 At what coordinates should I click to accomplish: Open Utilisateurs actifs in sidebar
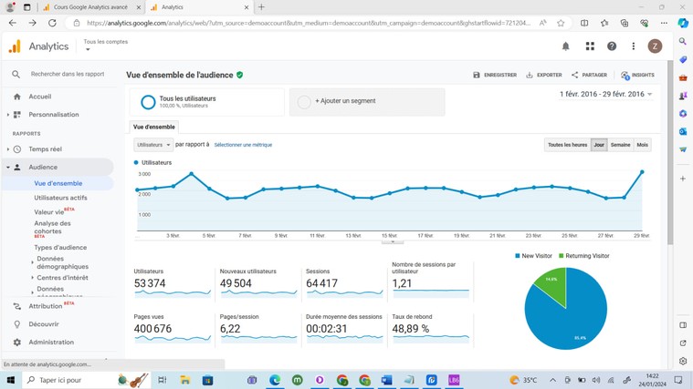61,198
